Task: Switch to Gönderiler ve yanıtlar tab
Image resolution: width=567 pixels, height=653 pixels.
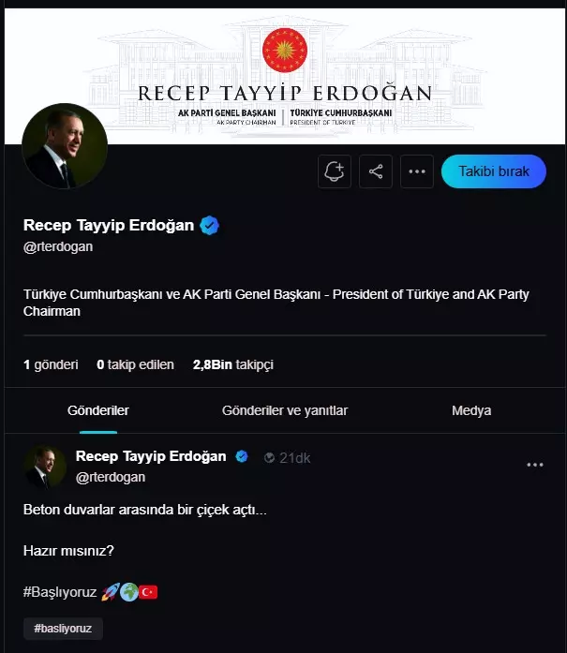Action: coord(285,410)
